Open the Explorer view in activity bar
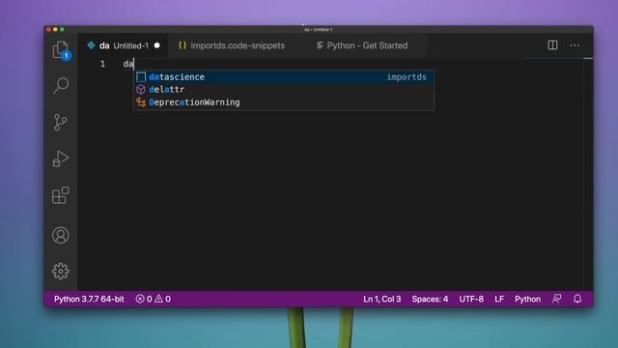The width and height of the screenshot is (618, 348). [60, 49]
